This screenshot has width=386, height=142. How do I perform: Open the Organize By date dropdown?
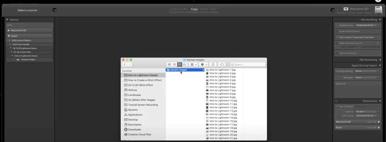[x=367, y=112]
